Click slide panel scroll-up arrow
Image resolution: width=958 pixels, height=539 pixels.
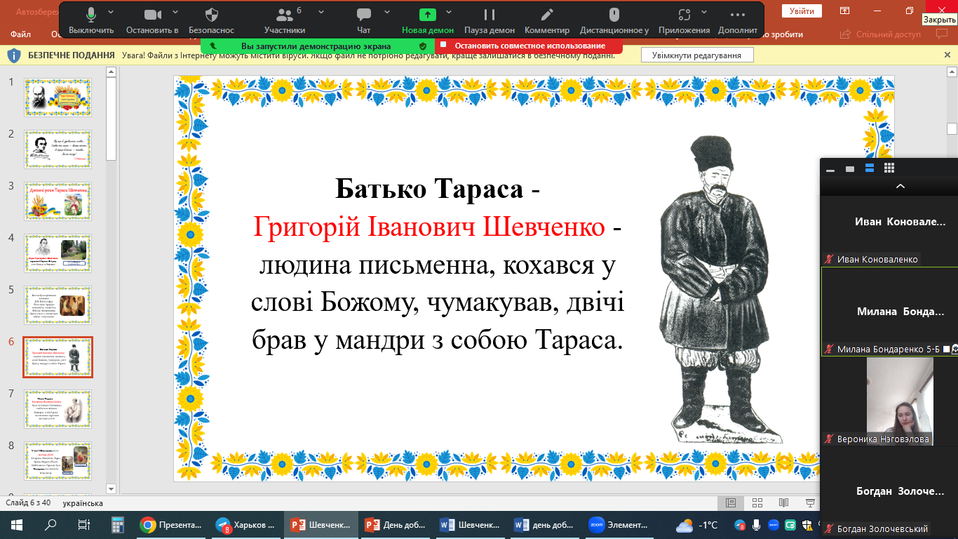110,72
